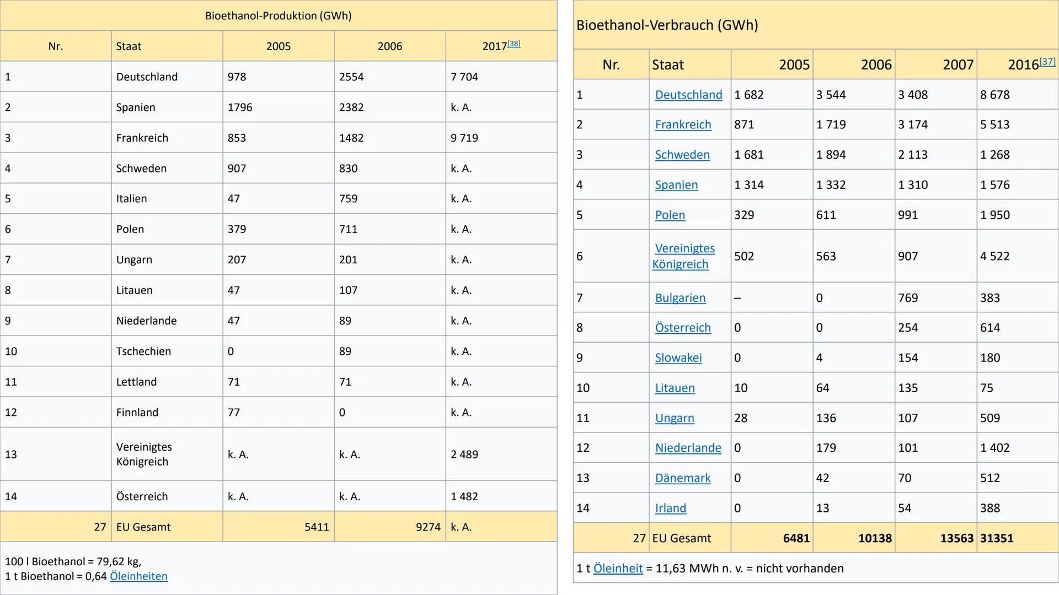Screen dimensions: 1059x595
Task: Click the Slowakei link
Action: [x=678, y=358]
